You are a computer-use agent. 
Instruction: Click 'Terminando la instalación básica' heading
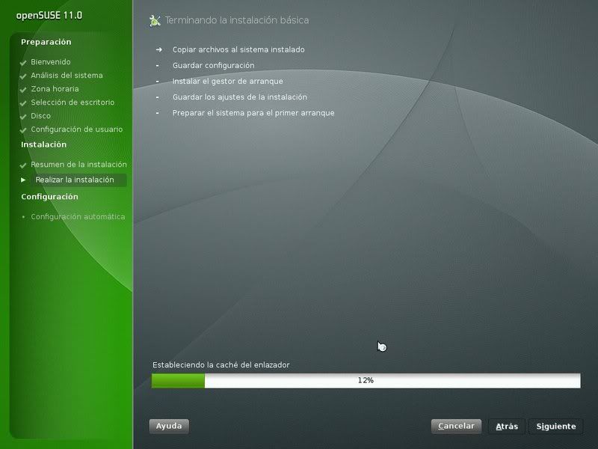237,20
